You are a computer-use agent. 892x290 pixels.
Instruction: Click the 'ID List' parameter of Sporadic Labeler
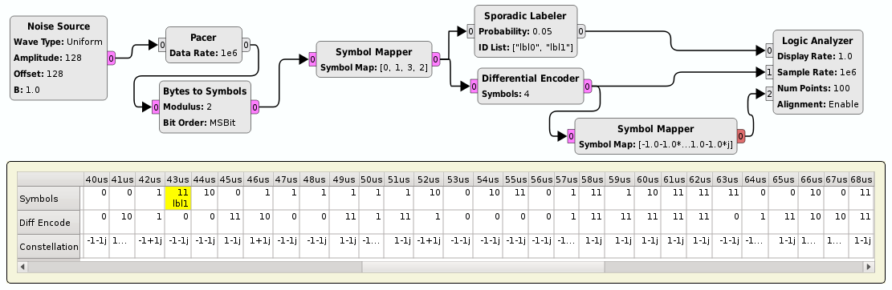coord(526,47)
